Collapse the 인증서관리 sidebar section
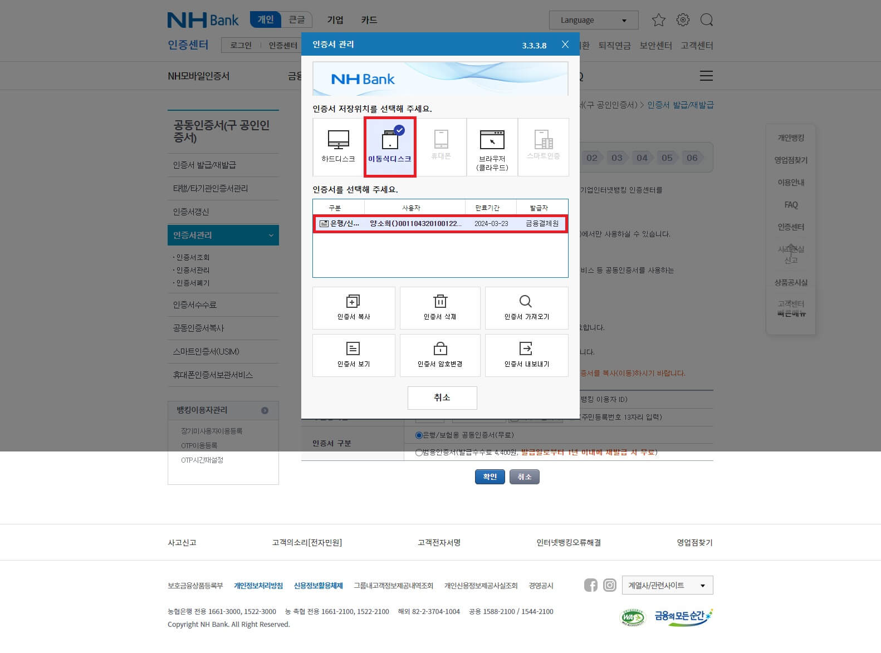The width and height of the screenshot is (881, 653). pyautogui.click(x=223, y=235)
